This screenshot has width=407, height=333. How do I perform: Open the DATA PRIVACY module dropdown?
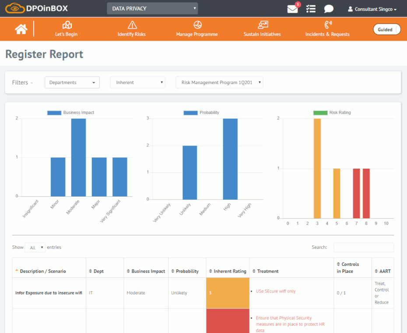click(152, 8)
